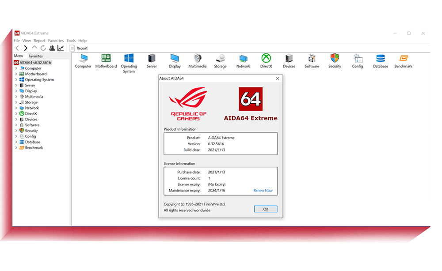
Task: Click the toolbar Refresh icon
Action: coord(43,48)
